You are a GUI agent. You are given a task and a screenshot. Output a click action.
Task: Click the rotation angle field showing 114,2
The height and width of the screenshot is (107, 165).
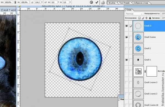[x=38, y=2]
